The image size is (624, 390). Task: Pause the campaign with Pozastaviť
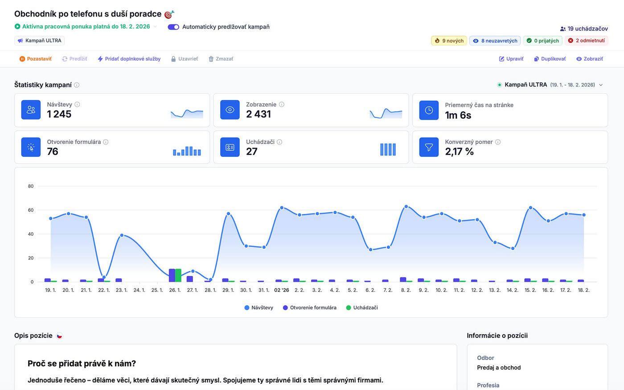click(35, 59)
